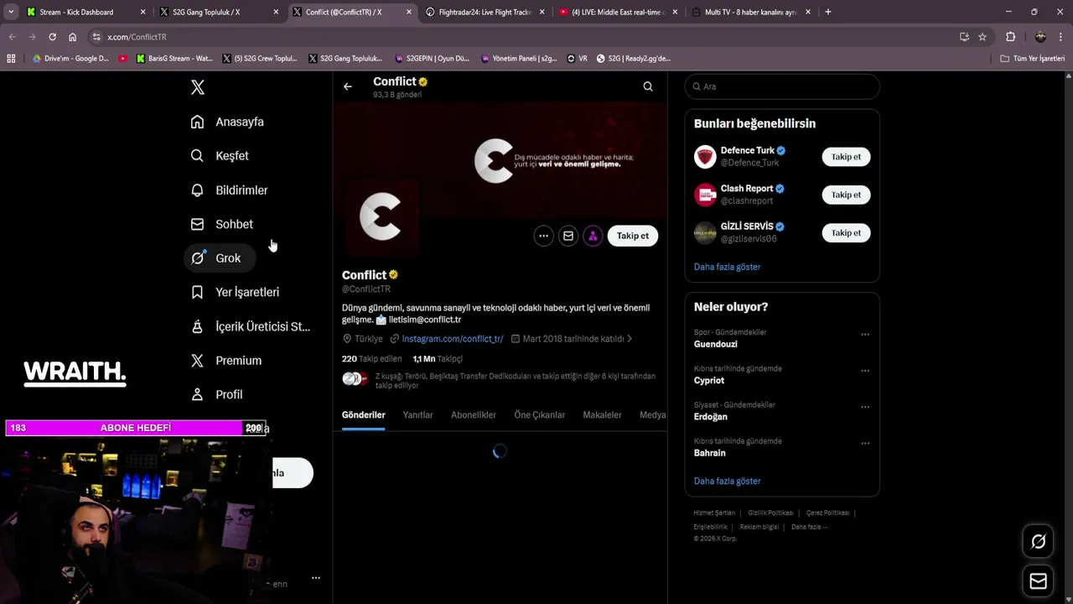
Task: Open Sohbet messages
Action: pyautogui.click(x=221, y=224)
